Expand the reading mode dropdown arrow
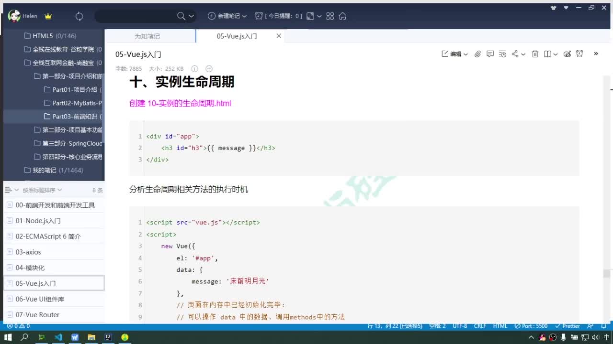Viewport: 613px width, 344px height. pos(556,54)
